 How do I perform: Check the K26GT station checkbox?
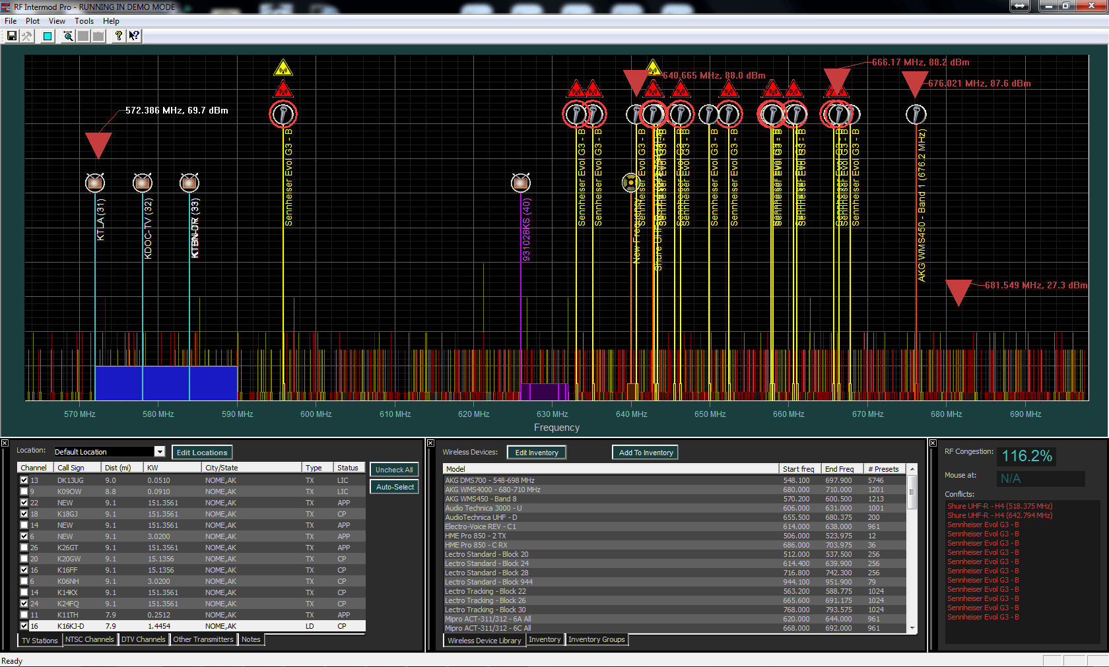24,548
